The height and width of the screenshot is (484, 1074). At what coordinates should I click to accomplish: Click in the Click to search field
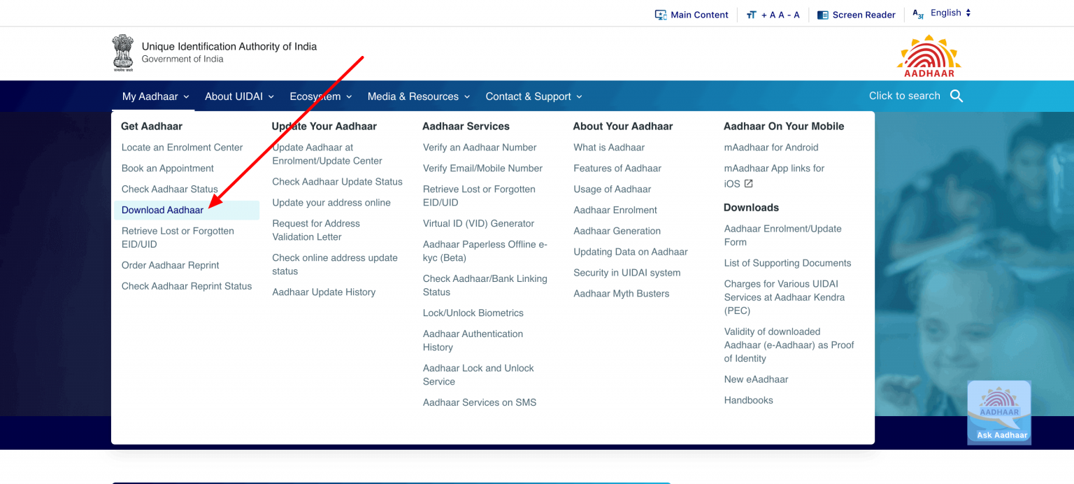point(903,96)
